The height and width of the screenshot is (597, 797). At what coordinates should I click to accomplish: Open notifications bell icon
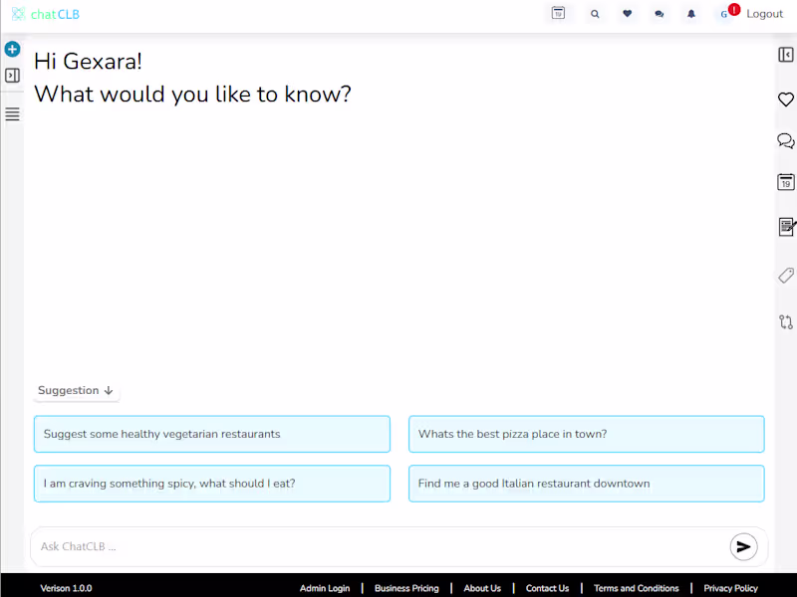(x=691, y=14)
